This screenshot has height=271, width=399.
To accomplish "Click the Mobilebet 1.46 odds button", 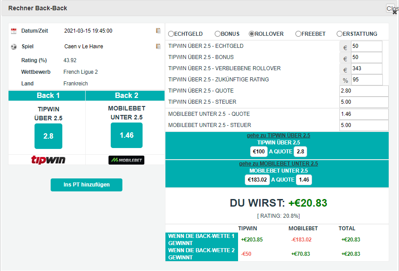I will 126,135.
